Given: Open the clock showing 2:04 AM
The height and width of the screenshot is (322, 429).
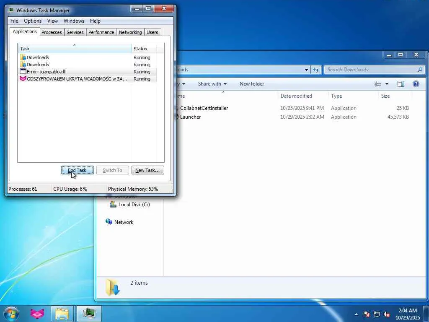Looking at the screenshot, I should (407, 314).
